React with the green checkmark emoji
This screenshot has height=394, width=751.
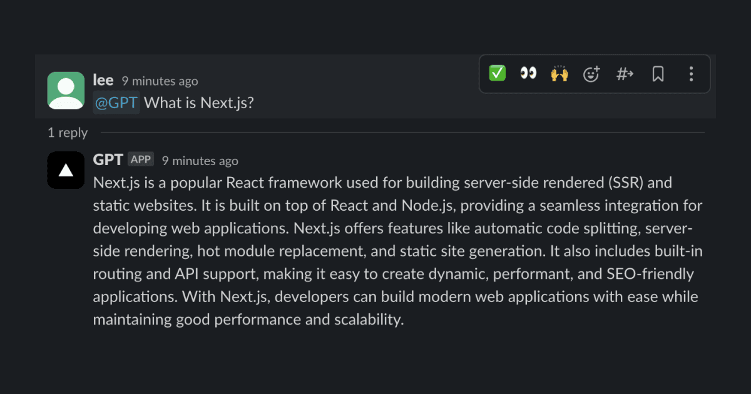click(x=498, y=74)
